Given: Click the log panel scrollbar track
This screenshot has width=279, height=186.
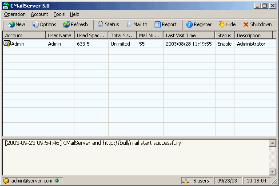Looking at the screenshot, I should (273, 157).
